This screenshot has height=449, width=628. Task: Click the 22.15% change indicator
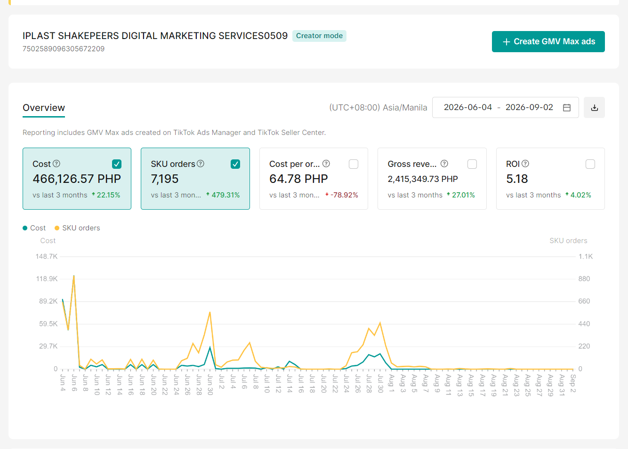106,195
